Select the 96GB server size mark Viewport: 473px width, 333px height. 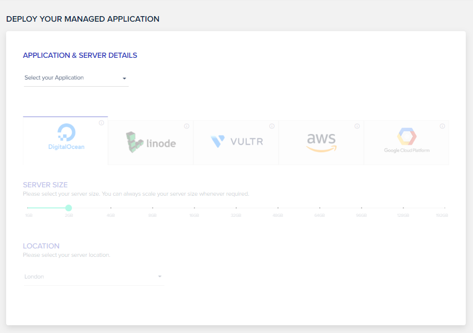[362, 208]
